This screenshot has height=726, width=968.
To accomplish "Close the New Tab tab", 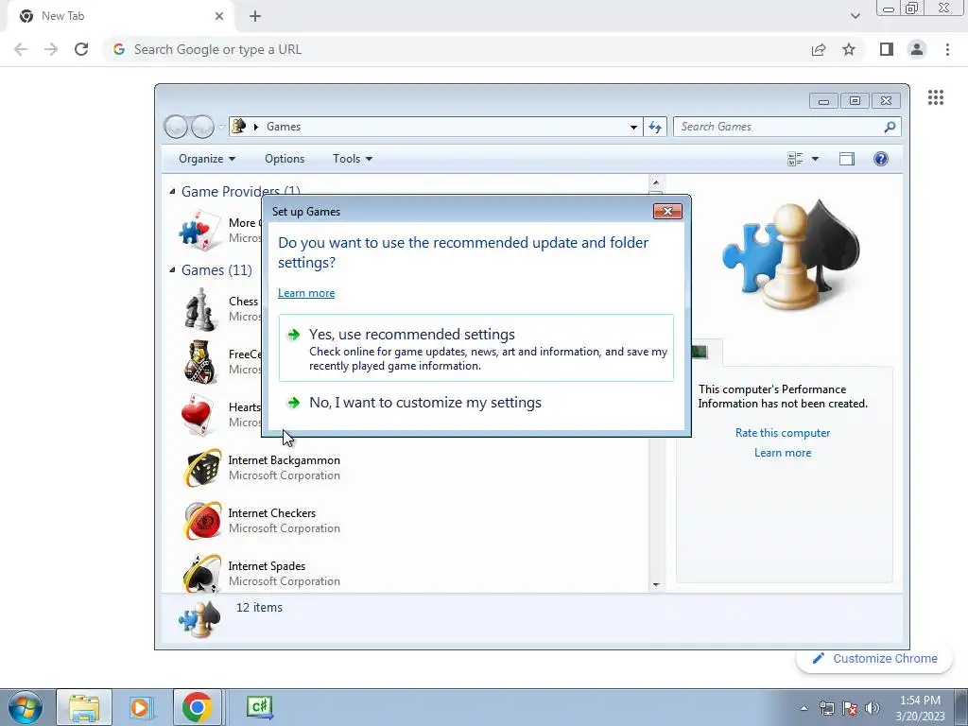I will click(218, 16).
